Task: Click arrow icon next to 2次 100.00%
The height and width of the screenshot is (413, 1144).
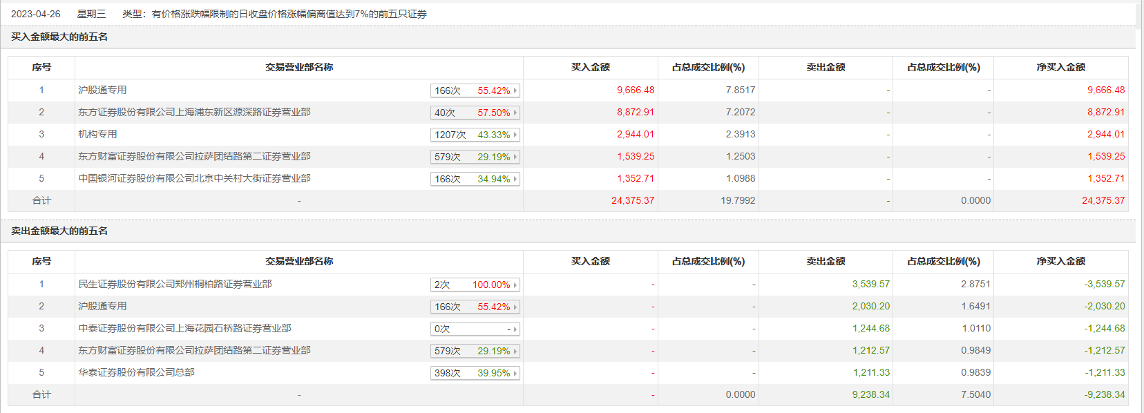Action: 515,285
